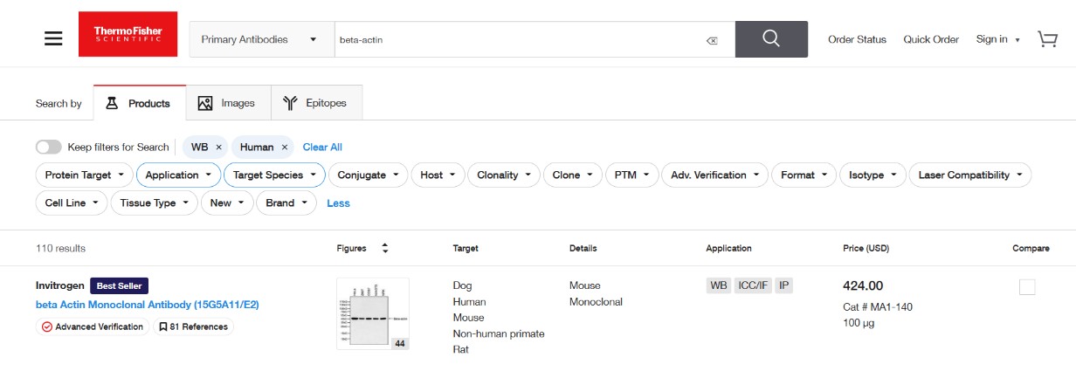Click the Thermo Fisher Scientific logo

128,35
